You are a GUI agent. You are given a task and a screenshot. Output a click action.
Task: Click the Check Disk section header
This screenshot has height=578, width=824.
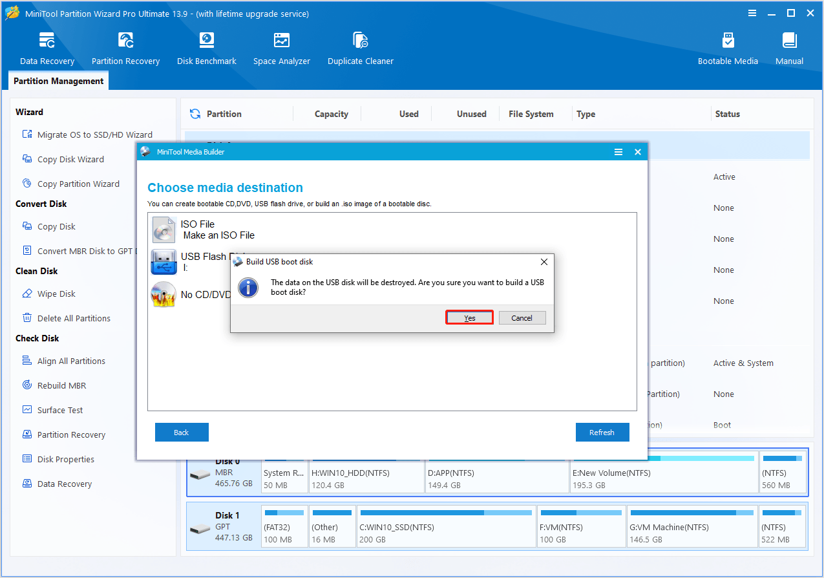[37, 338]
